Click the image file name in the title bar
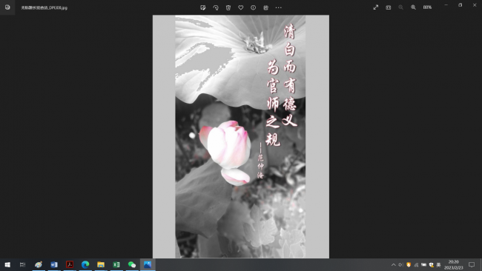 pyautogui.click(x=44, y=7)
